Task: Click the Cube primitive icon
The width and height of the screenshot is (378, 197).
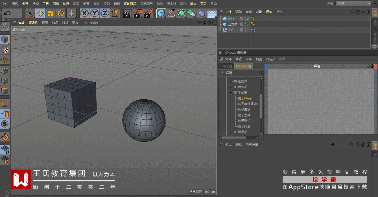Action: (x=161, y=13)
